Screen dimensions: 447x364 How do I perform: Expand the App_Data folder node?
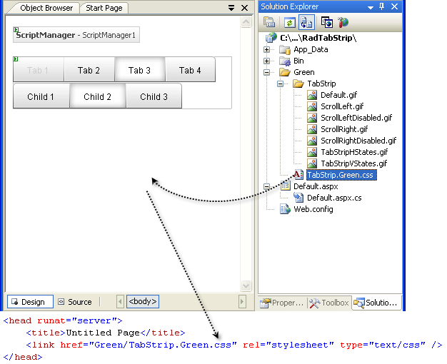267,50
